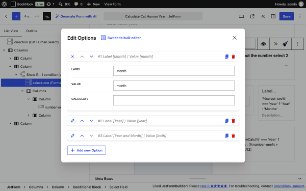Duplicate option #1 Month

[x=226, y=57]
